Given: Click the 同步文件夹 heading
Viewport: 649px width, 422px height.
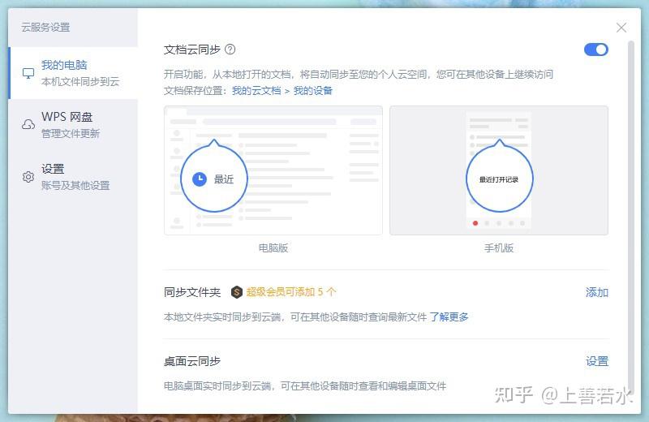Looking at the screenshot, I should (x=192, y=292).
